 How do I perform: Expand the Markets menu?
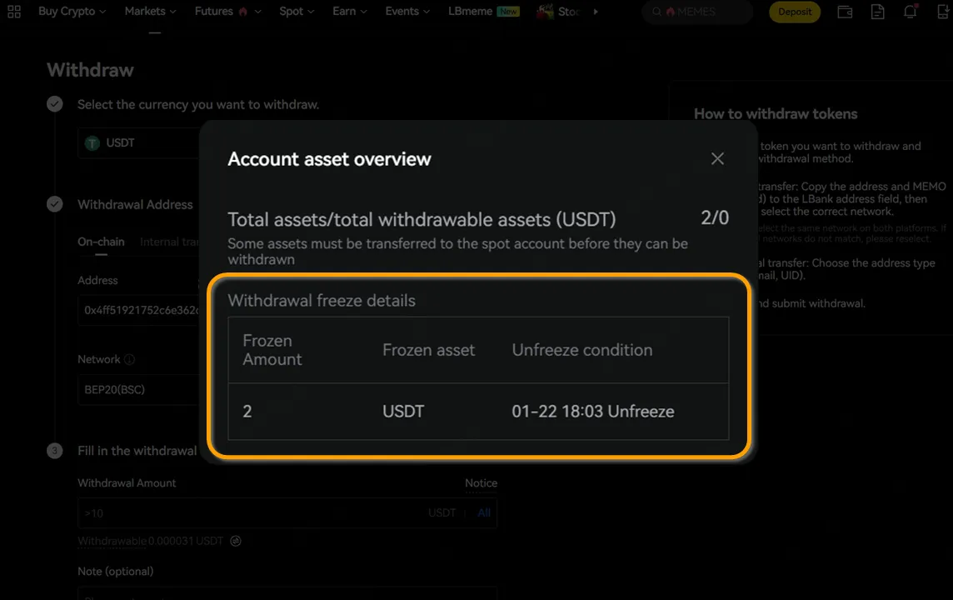point(150,12)
